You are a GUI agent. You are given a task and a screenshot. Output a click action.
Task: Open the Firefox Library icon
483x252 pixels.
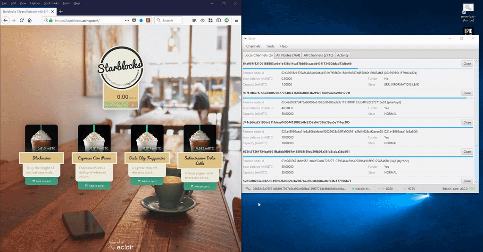pos(194,20)
